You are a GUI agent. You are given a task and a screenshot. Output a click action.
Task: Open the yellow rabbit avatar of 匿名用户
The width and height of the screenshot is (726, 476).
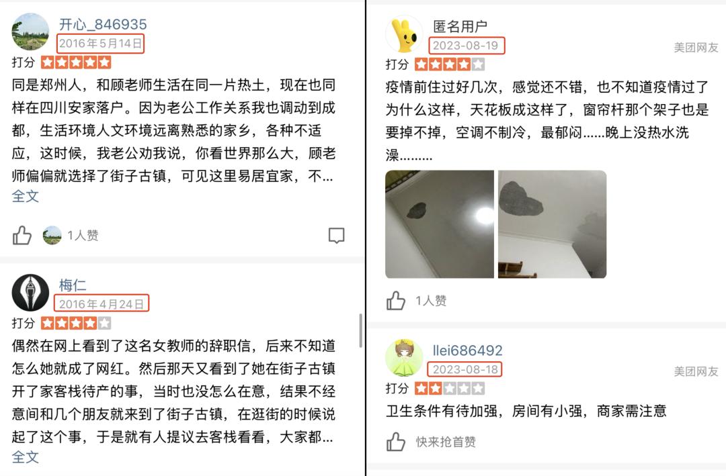(x=404, y=34)
